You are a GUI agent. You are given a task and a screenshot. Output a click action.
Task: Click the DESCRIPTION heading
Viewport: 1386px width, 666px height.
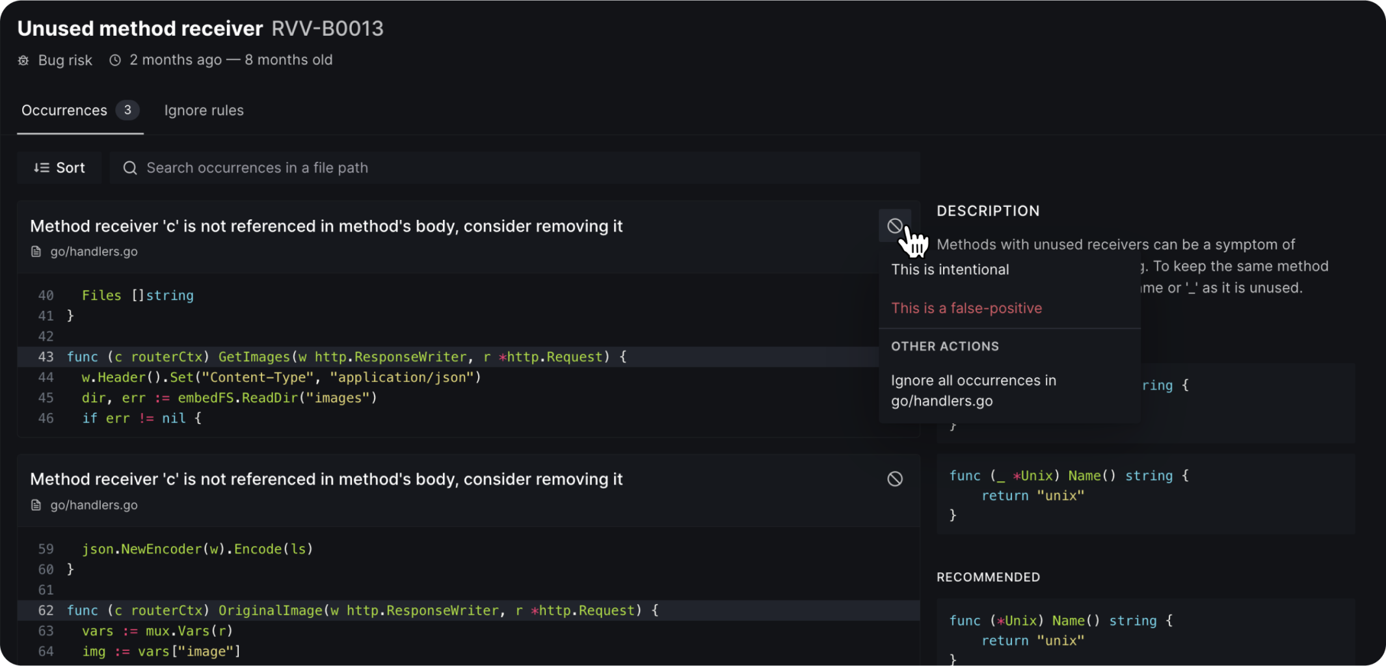(x=988, y=211)
